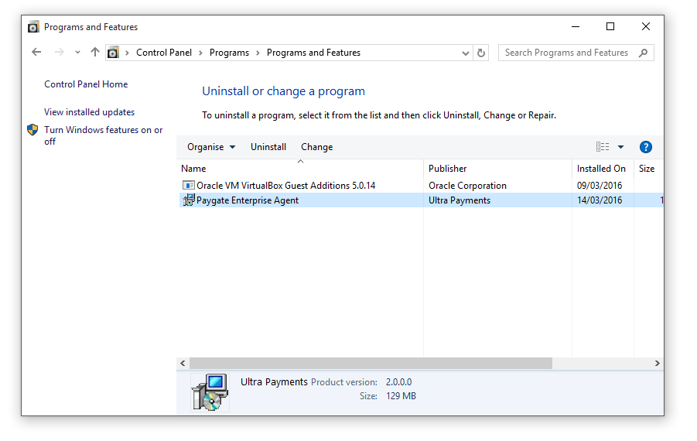Select Programs breadcrumb
Screen dimensions: 697x441
(229, 53)
